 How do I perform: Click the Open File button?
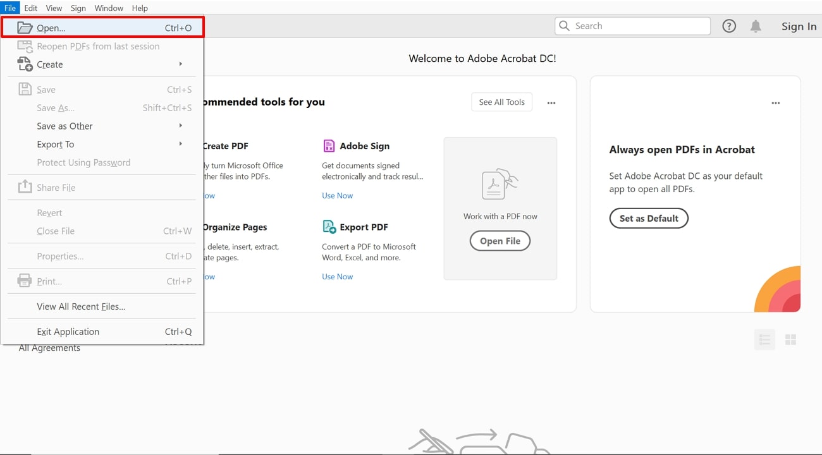tap(500, 241)
